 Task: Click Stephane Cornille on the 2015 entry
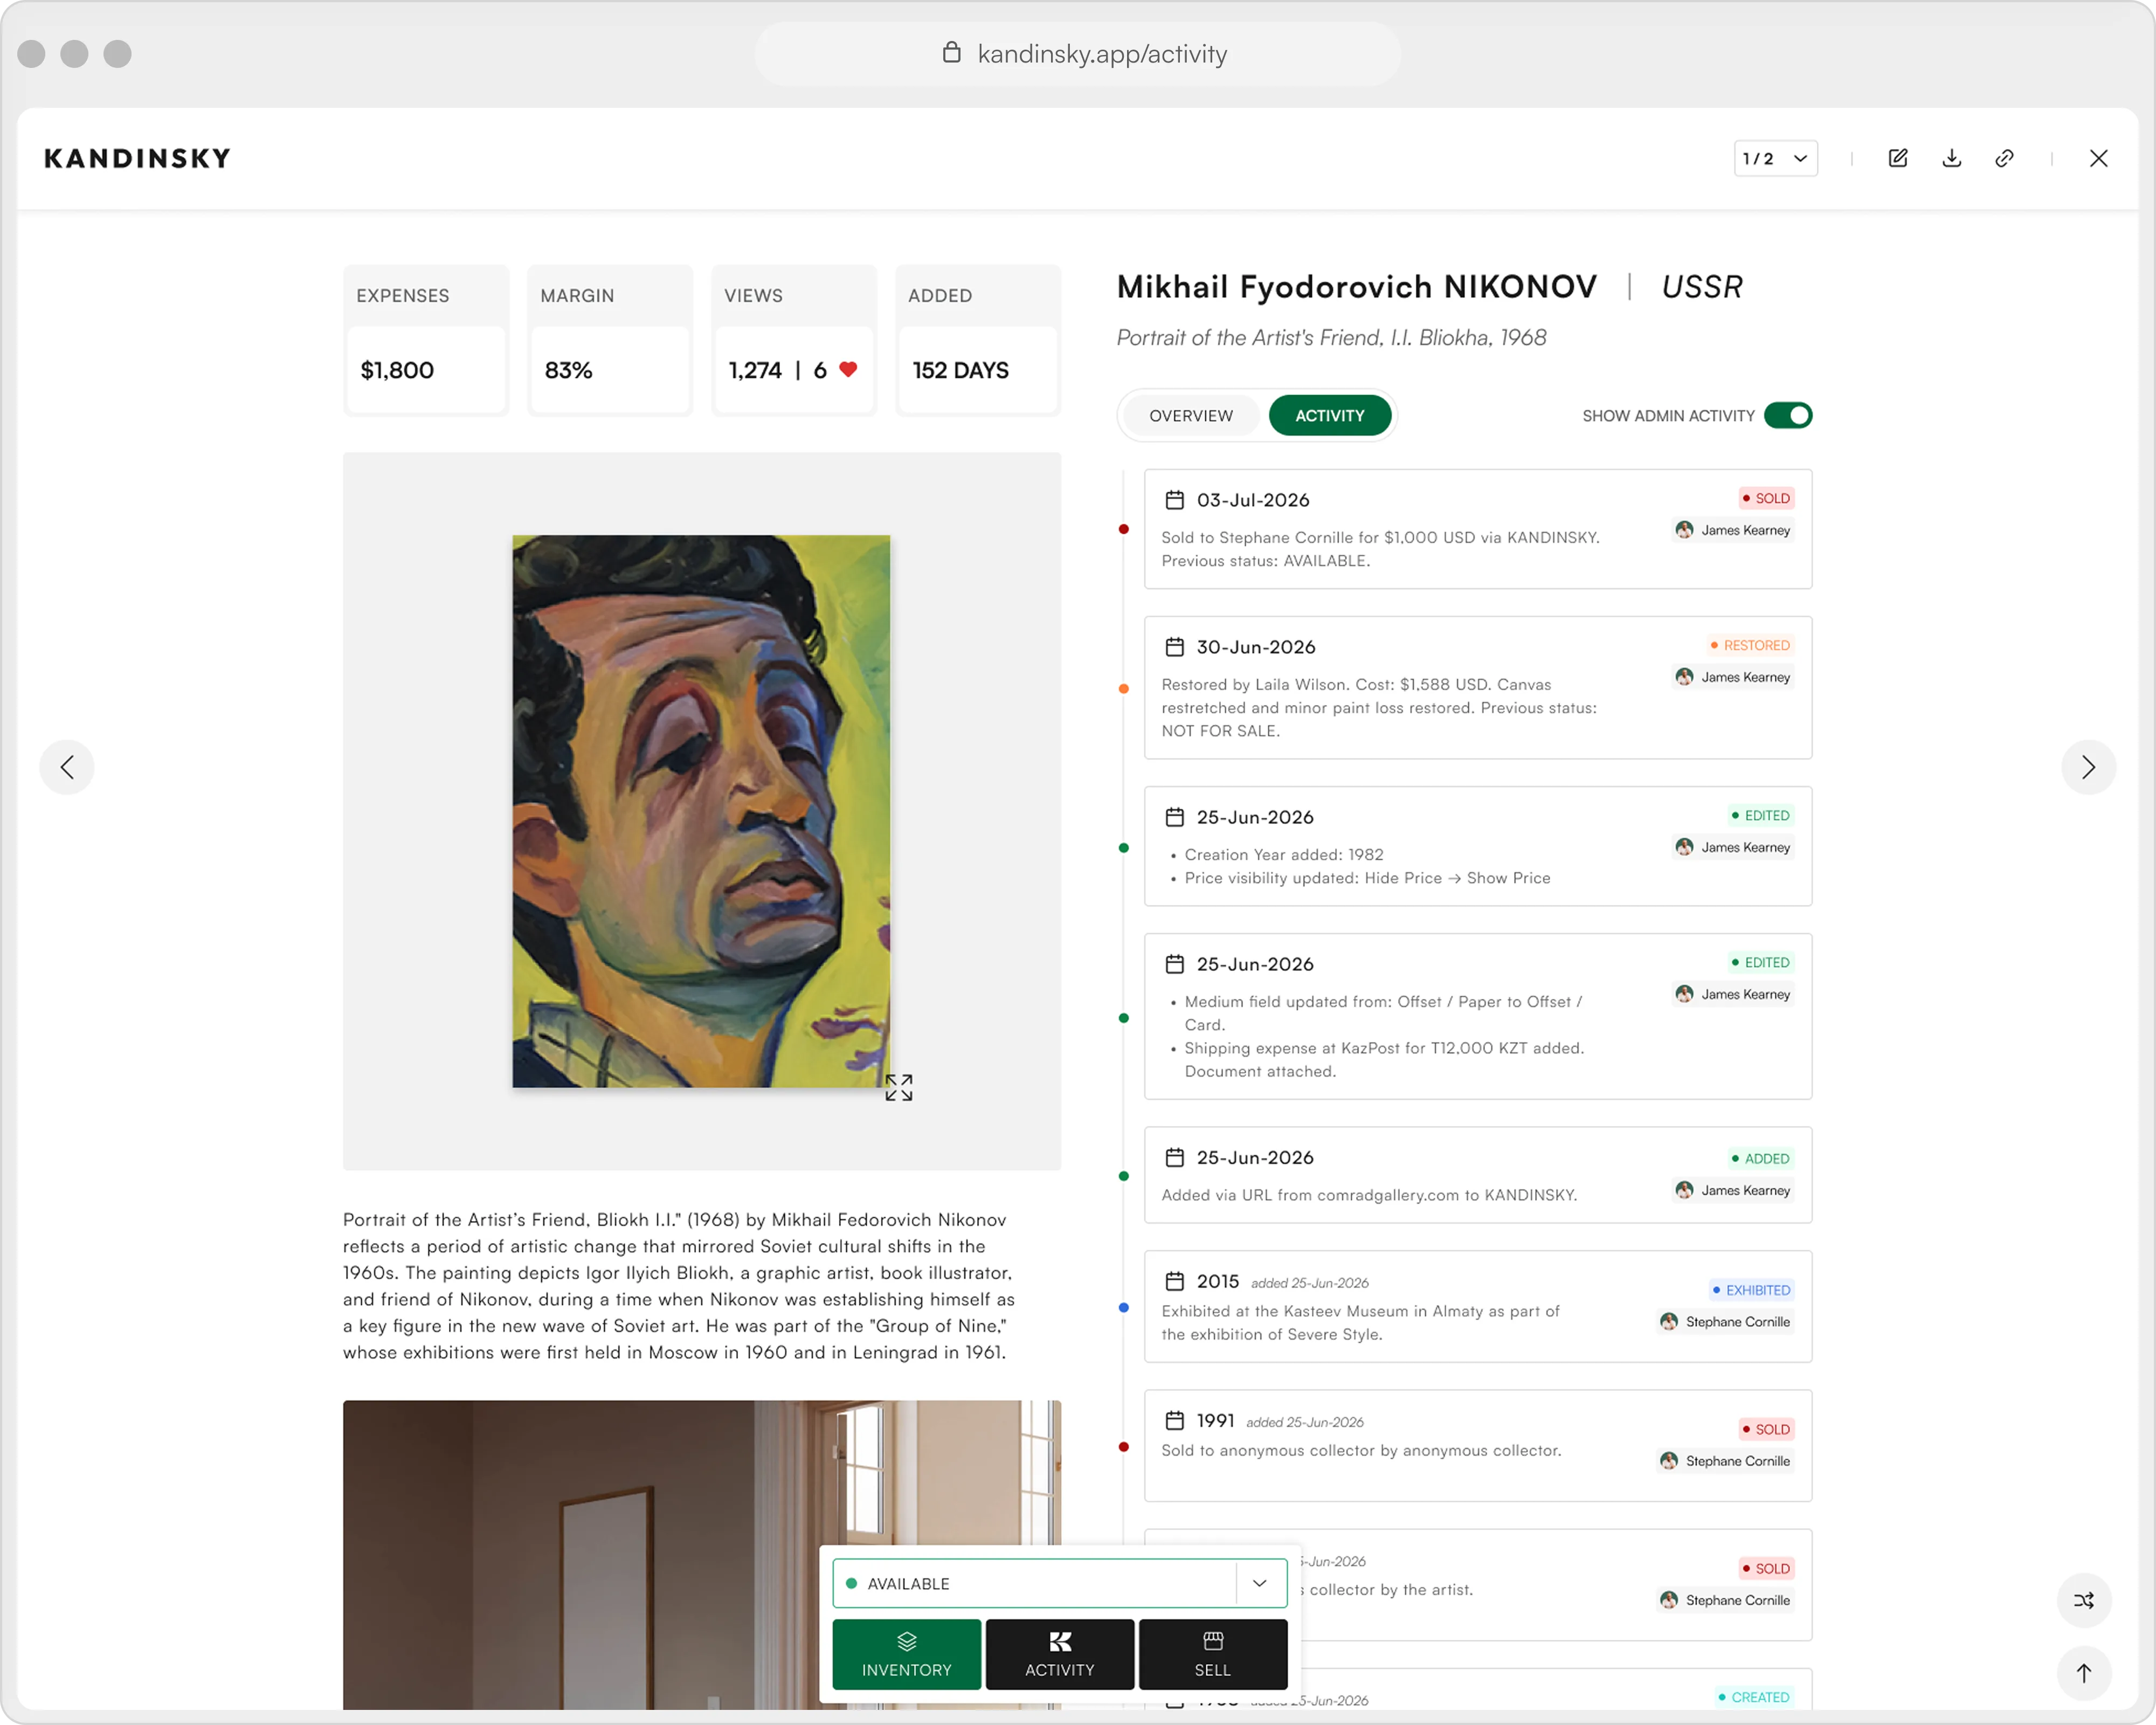1726,1322
